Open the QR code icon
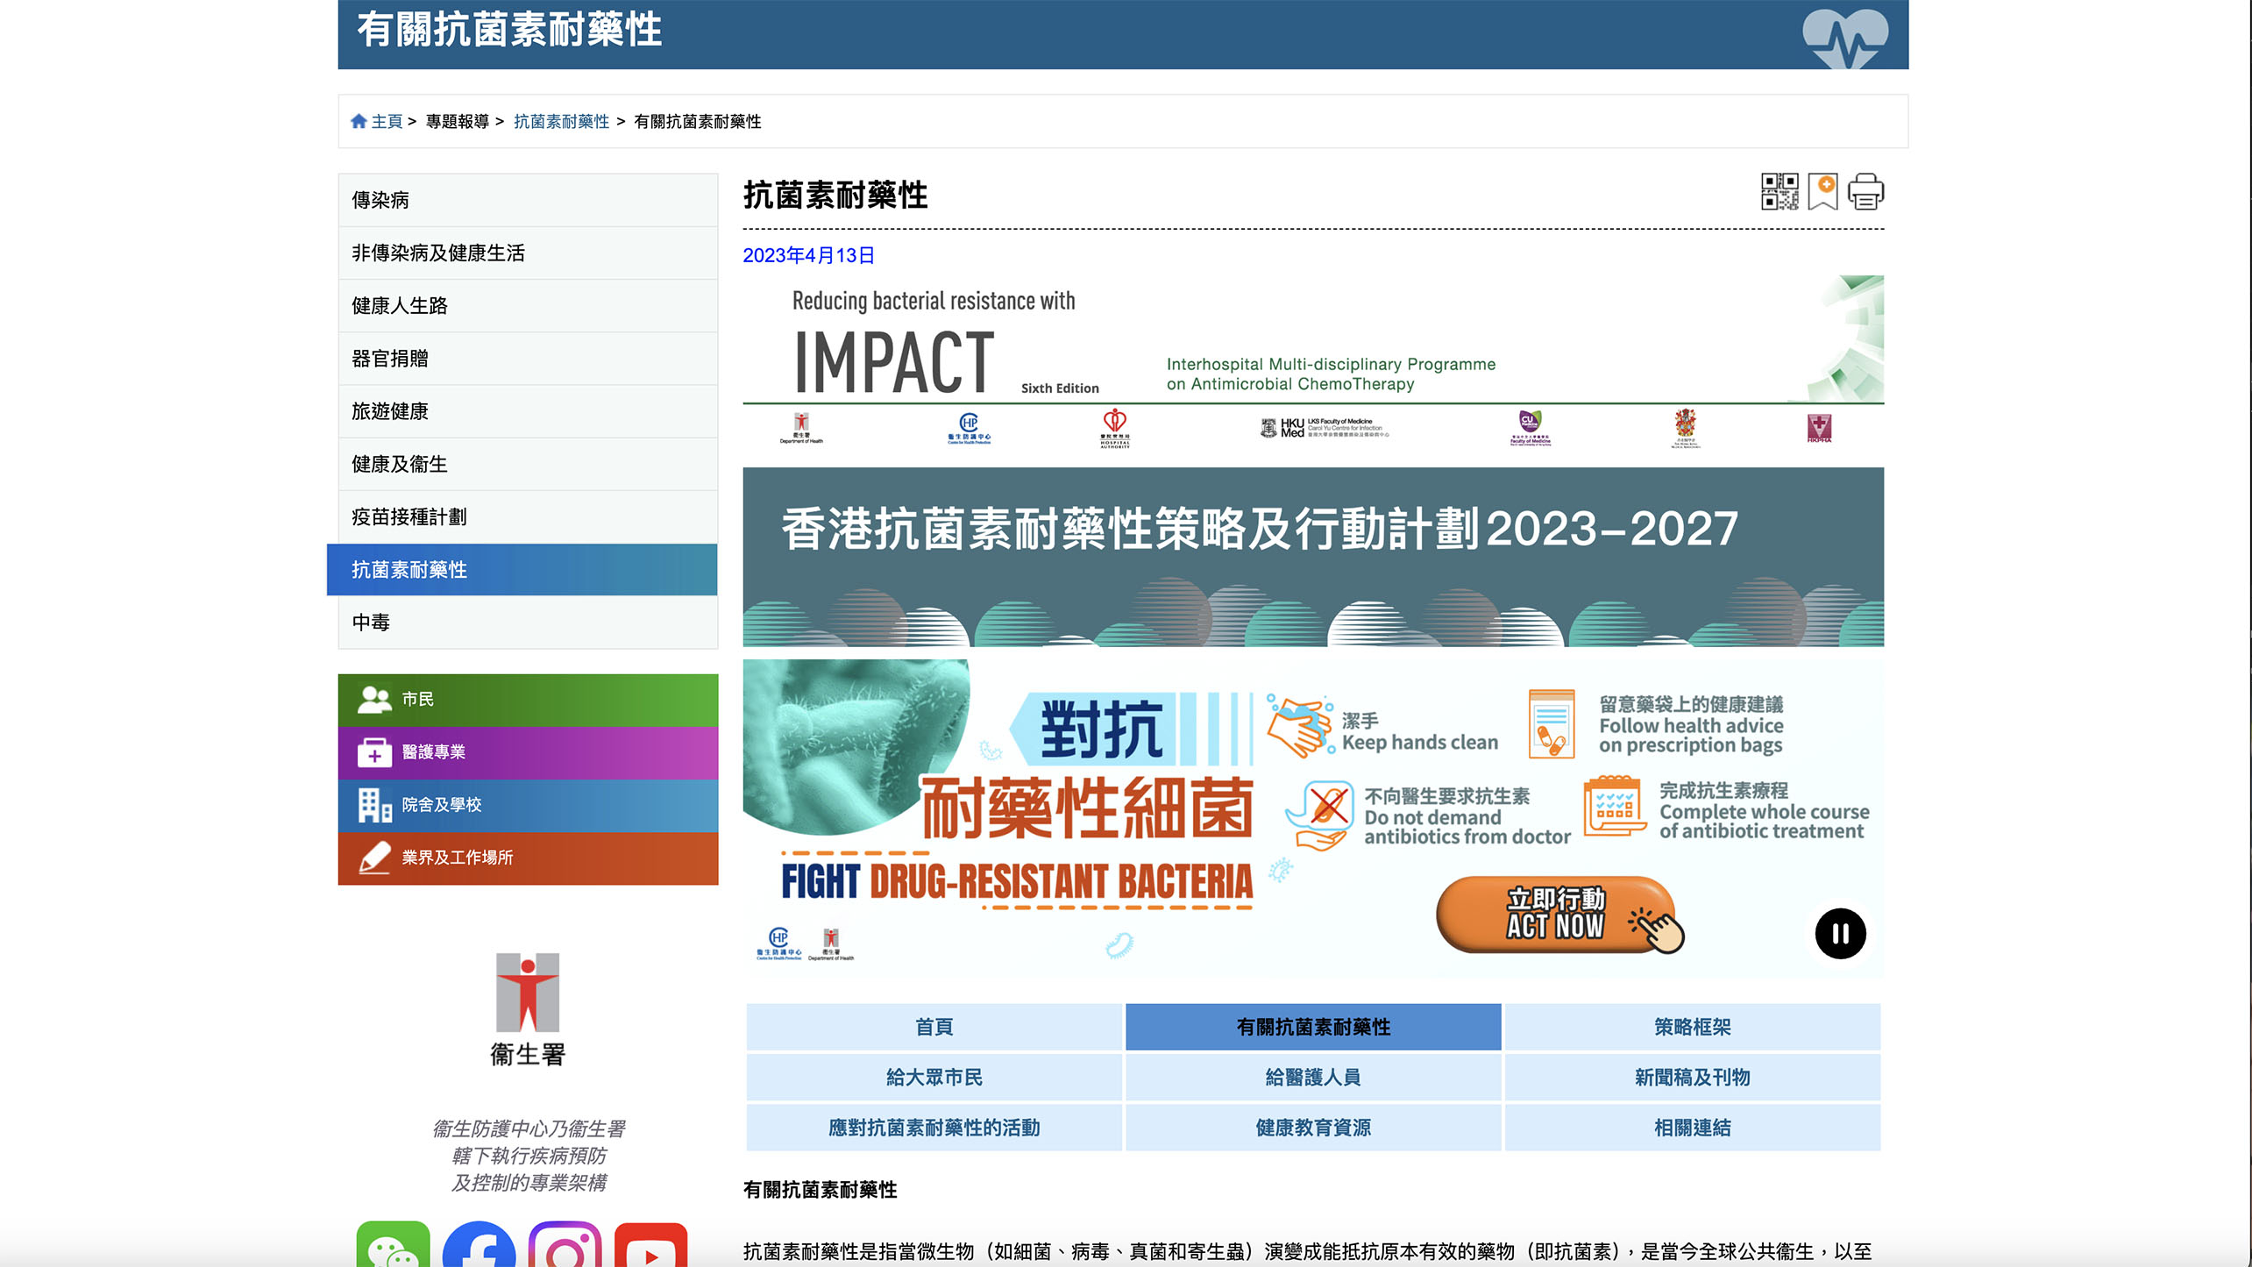2252x1267 pixels. pyautogui.click(x=1779, y=192)
